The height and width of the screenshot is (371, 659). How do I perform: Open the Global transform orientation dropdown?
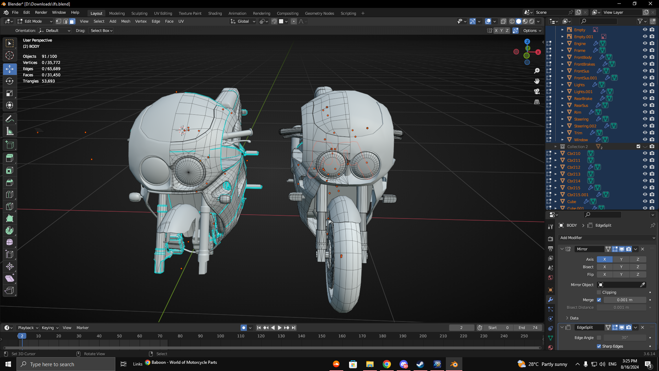[x=243, y=21]
